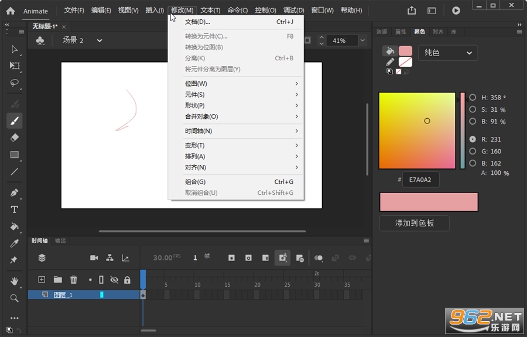
Task: Select the blue B 162 radio button
Action: pyautogui.click(x=473, y=163)
